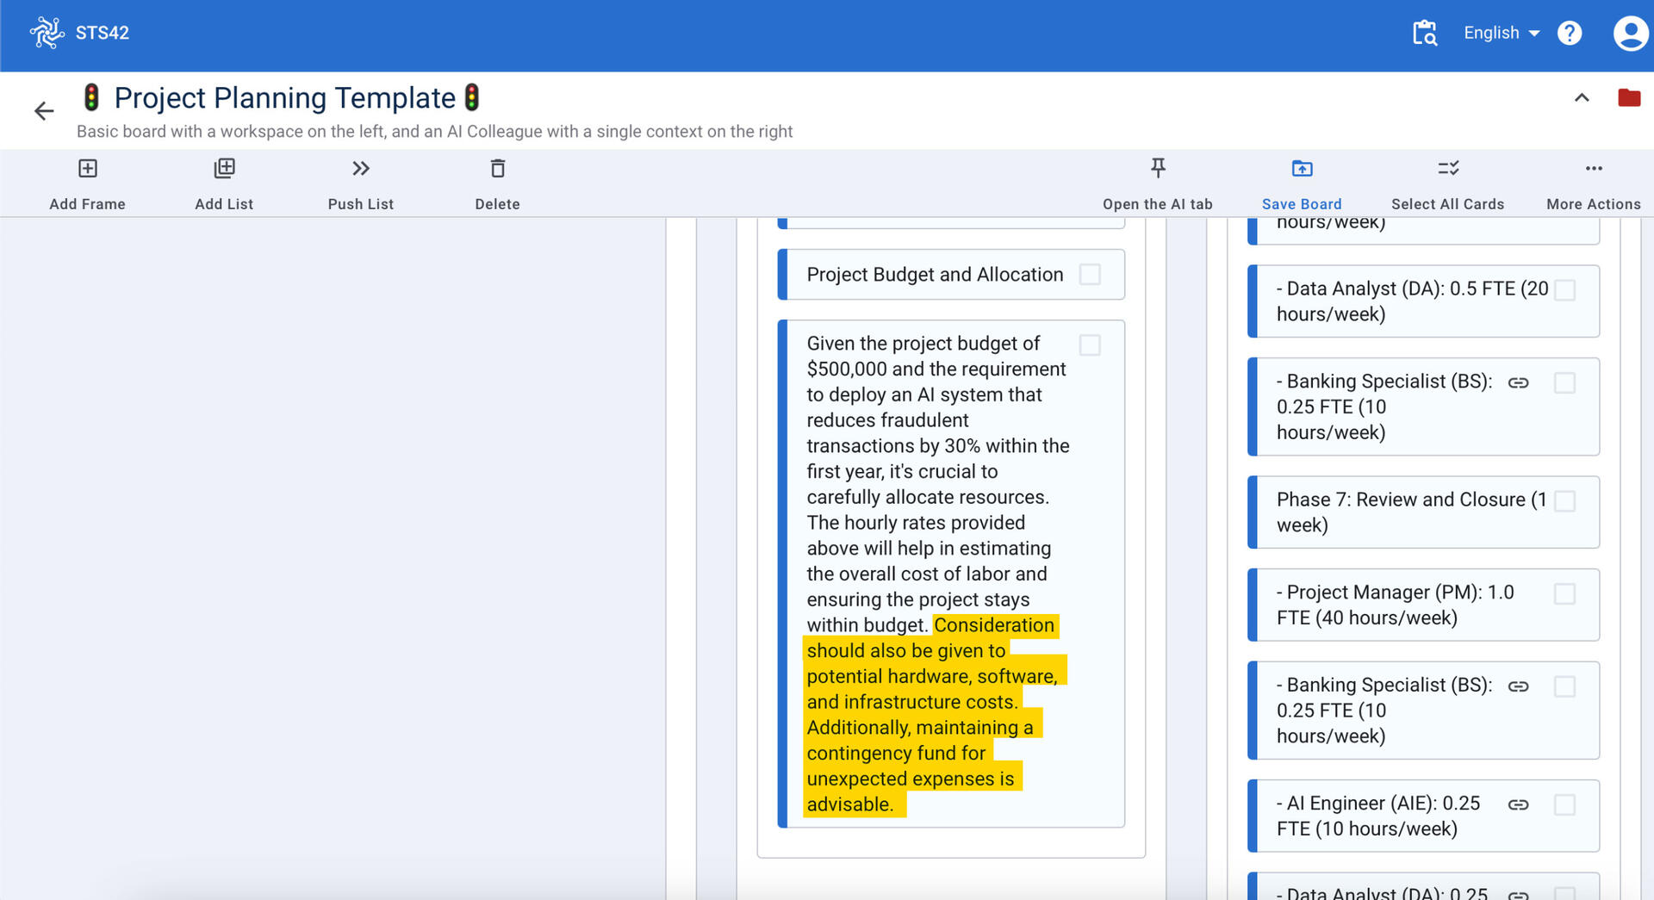Click the Save Board icon

pos(1301,169)
